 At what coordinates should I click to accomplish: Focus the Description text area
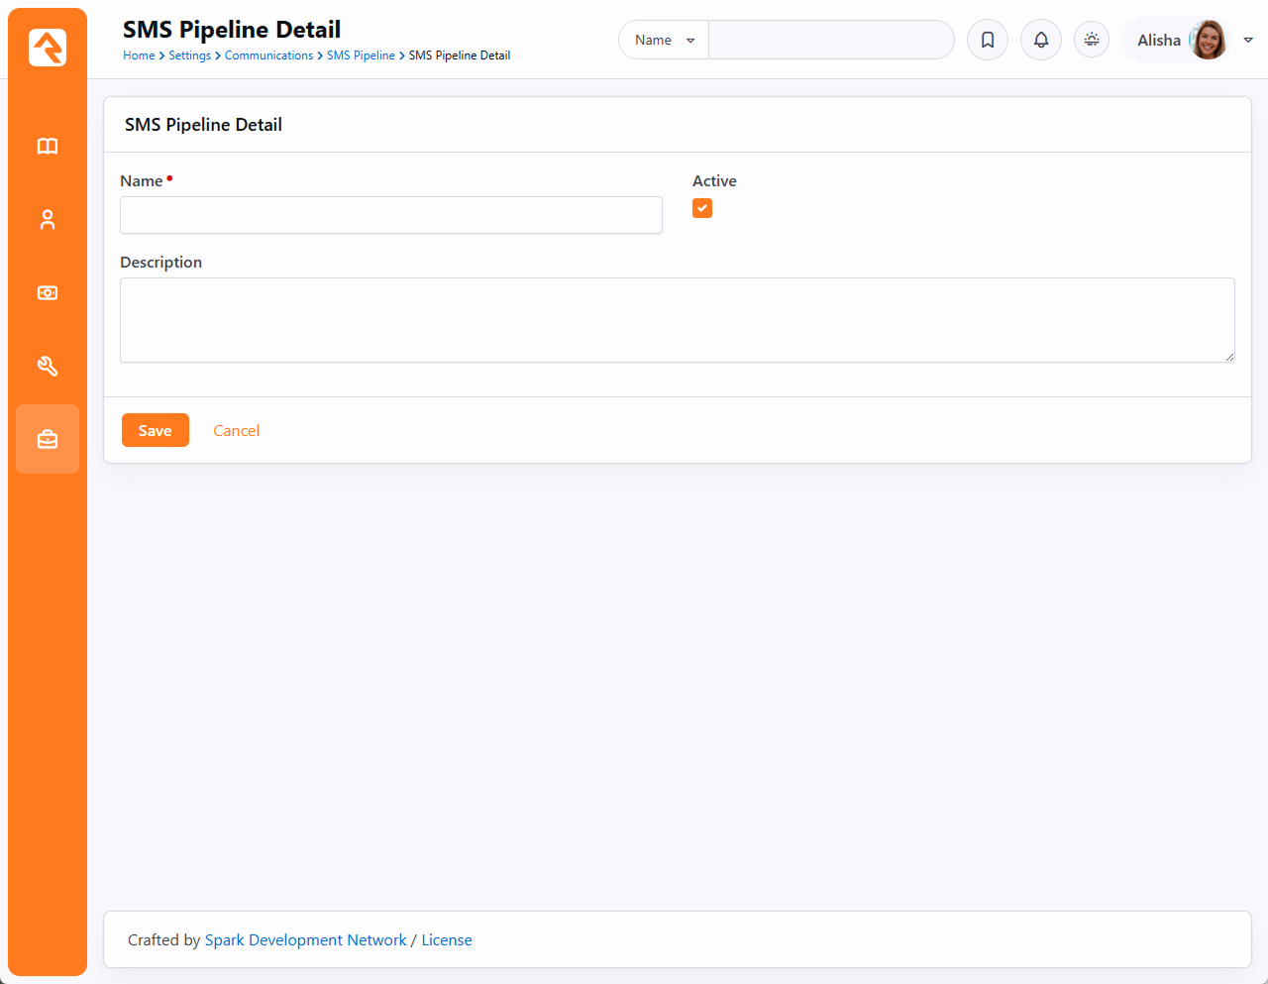pyautogui.click(x=677, y=320)
